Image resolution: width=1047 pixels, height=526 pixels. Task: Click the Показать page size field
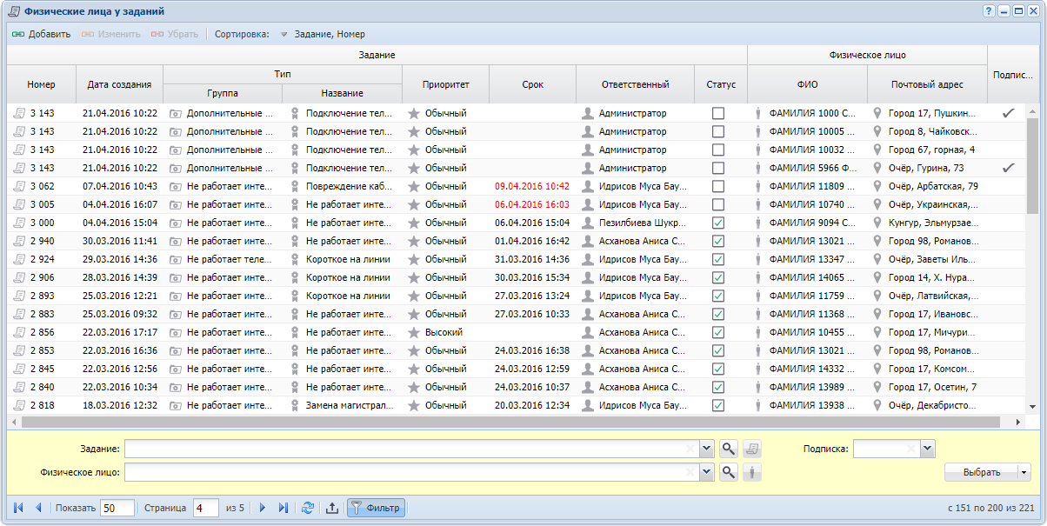117,508
